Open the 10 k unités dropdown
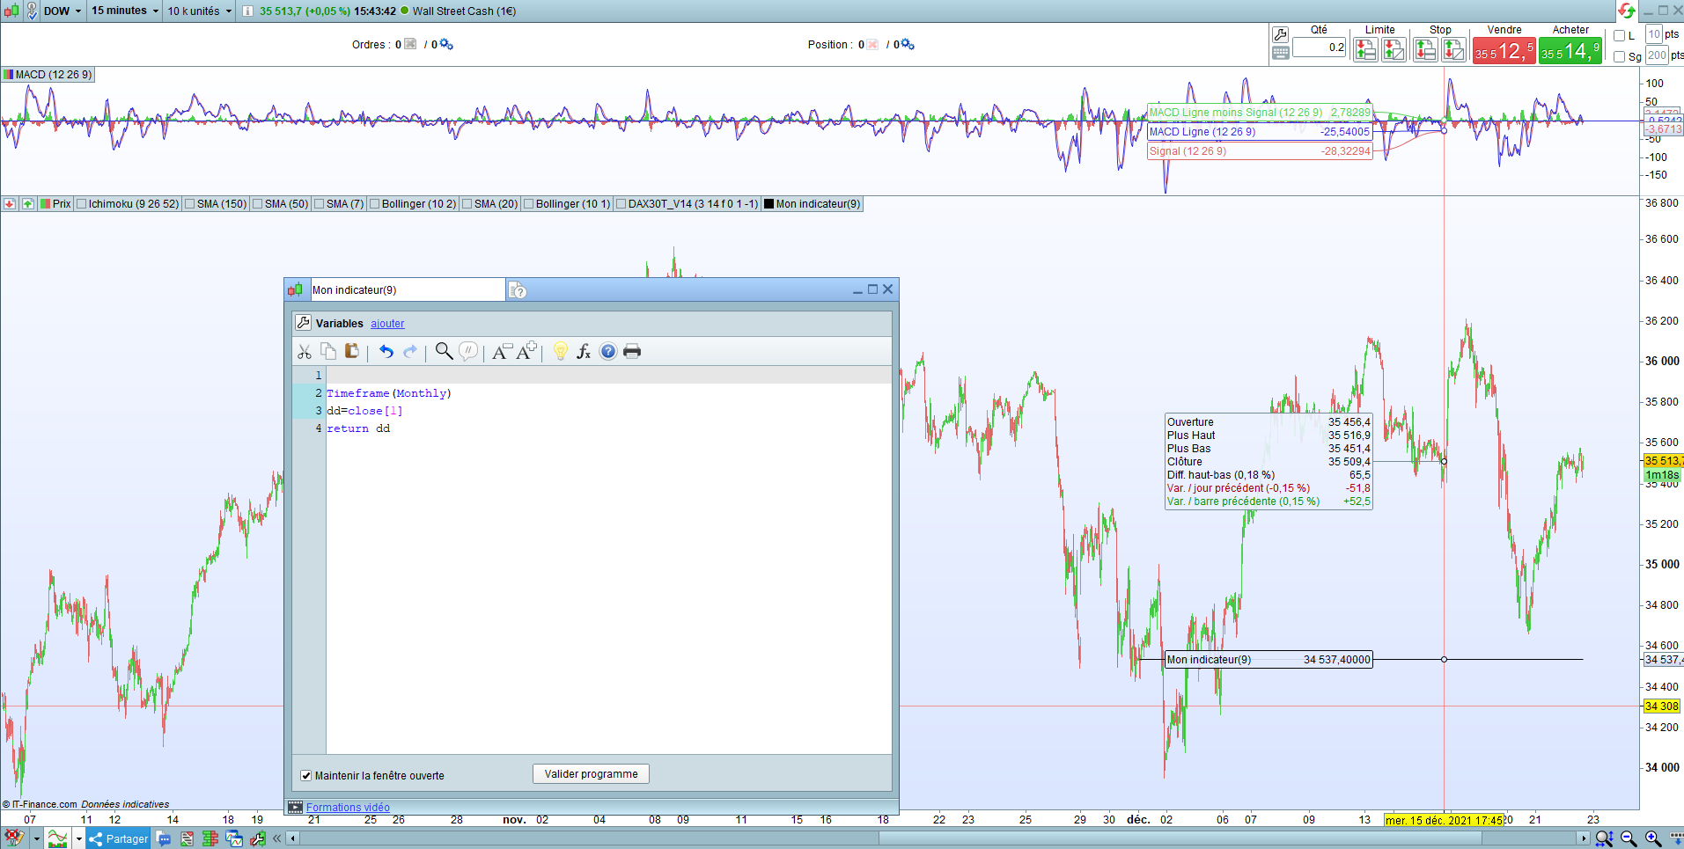The width and height of the screenshot is (1684, 849). coord(200,11)
